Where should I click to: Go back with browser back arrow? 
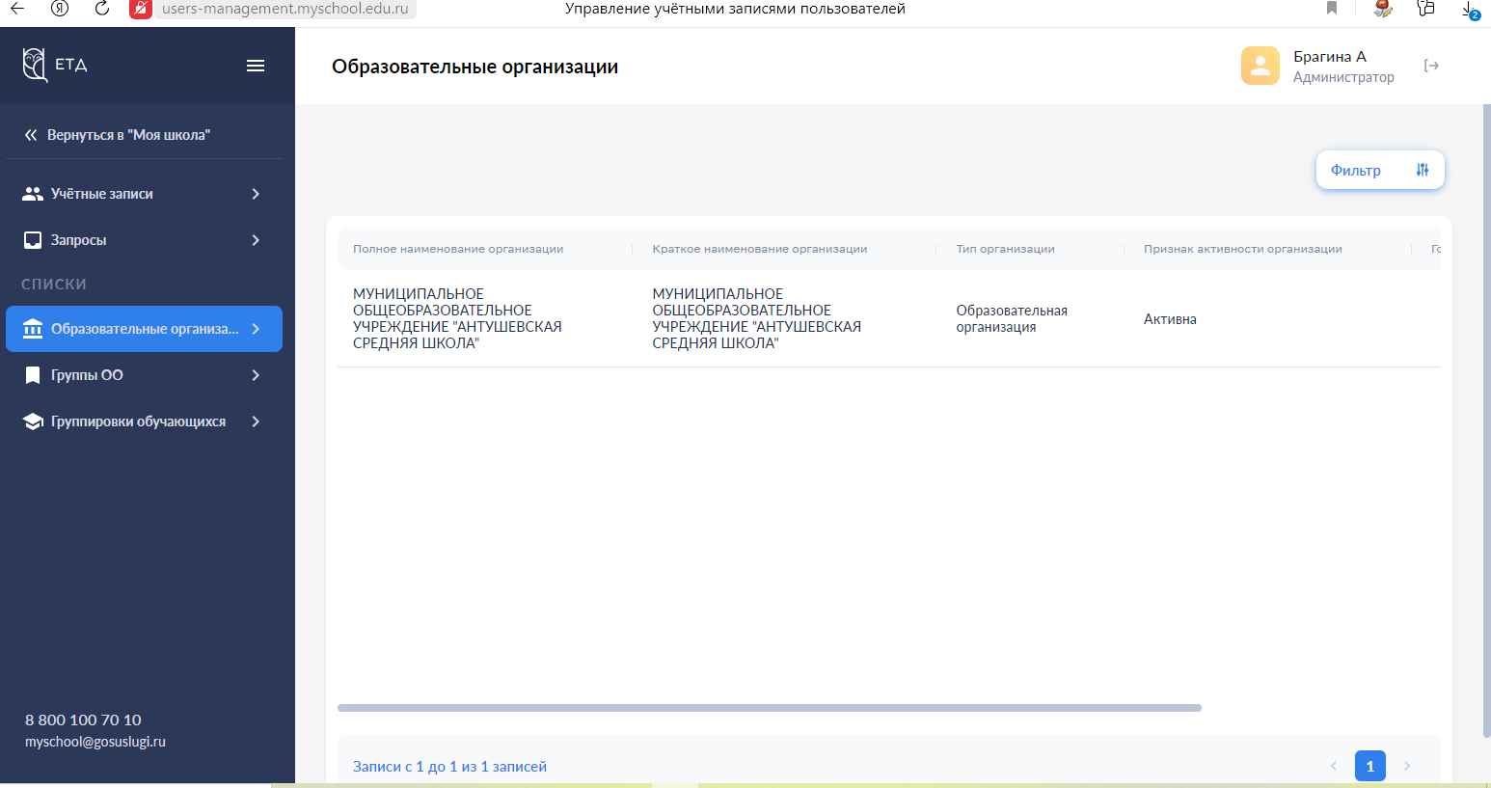pyautogui.click(x=17, y=9)
